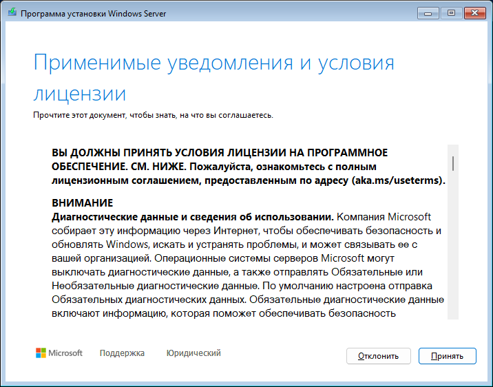Image resolution: width=493 pixels, height=387 pixels.
Task: Decline the license with Отклонить button
Action: tap(378, 356)
